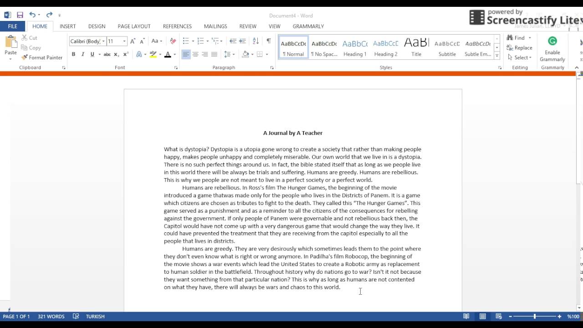
Task: Open borders dropdown arrow
Action: 267,54
